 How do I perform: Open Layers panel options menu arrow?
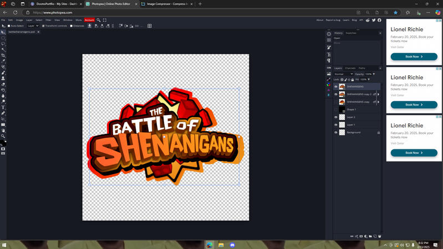(x=380, y=68)
